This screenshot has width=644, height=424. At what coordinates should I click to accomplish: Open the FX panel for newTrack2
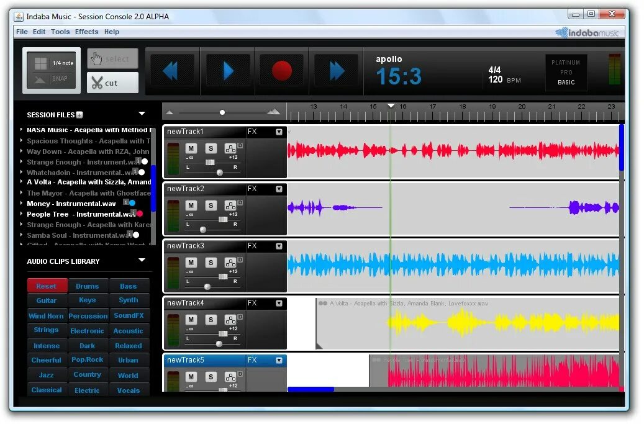pos(253,189)
